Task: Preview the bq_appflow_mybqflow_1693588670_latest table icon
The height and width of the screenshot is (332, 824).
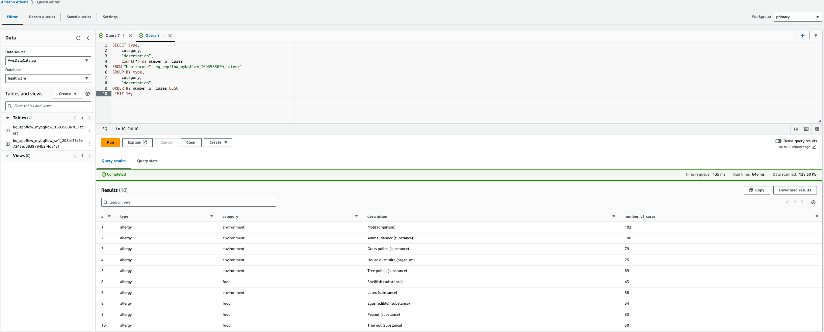Action: pos(7,129)
